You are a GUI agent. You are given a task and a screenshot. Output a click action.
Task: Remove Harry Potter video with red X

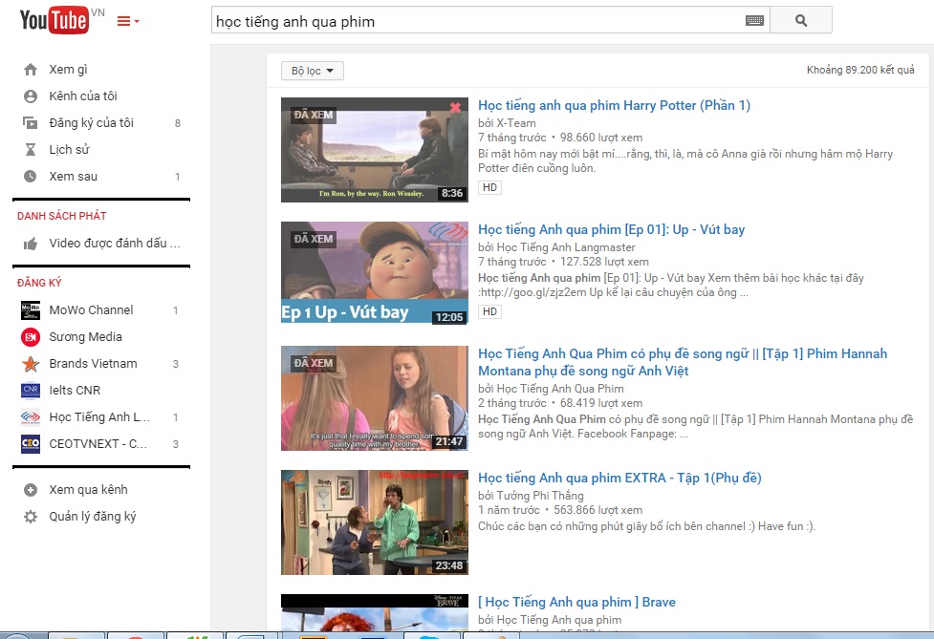(x=455, y=108)
